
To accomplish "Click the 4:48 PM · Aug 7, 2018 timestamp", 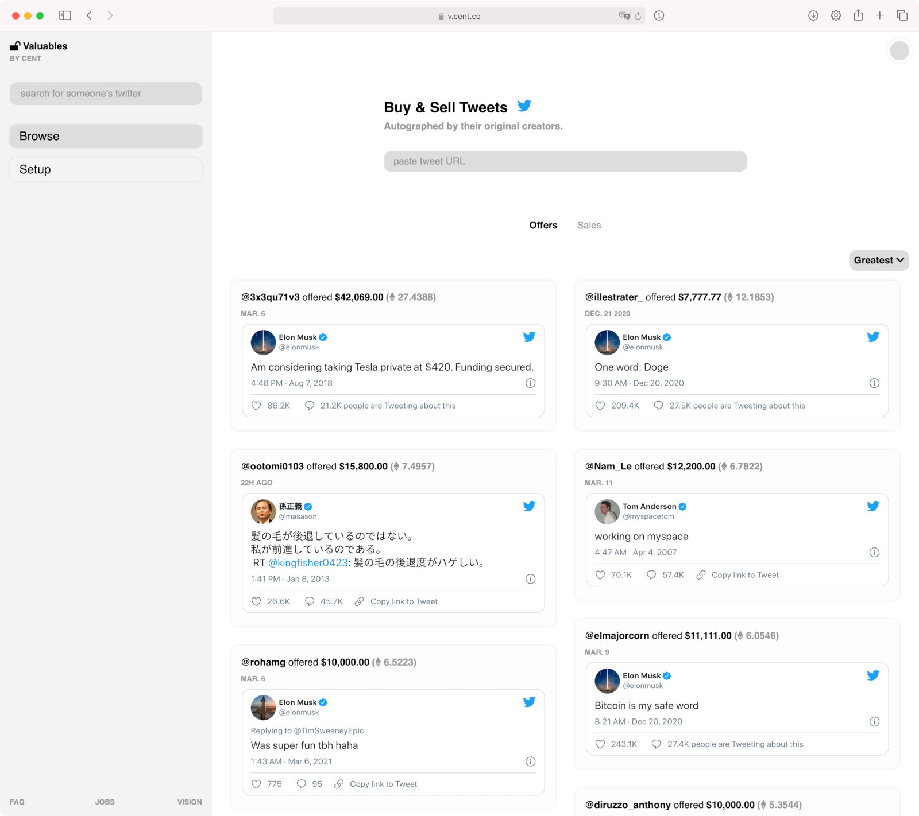I will pos(291,383).
